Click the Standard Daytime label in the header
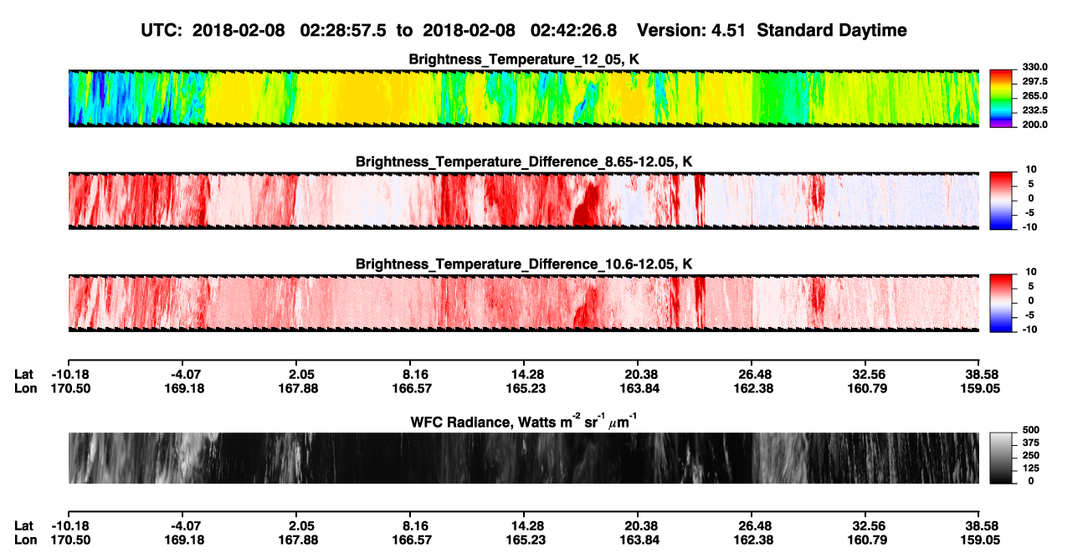This screenshot has height=558, width=1088. (x=830, y=30)
